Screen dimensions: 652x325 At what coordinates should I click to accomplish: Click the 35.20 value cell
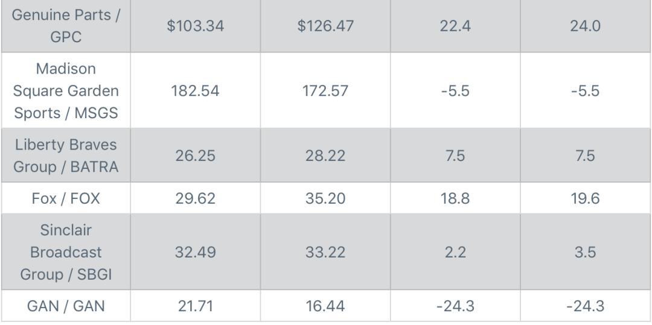pos(325,198)
